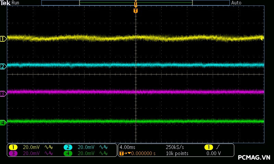274x164 pixels.
Task: Click the 10k points record length readout
Action: [177, 153]
